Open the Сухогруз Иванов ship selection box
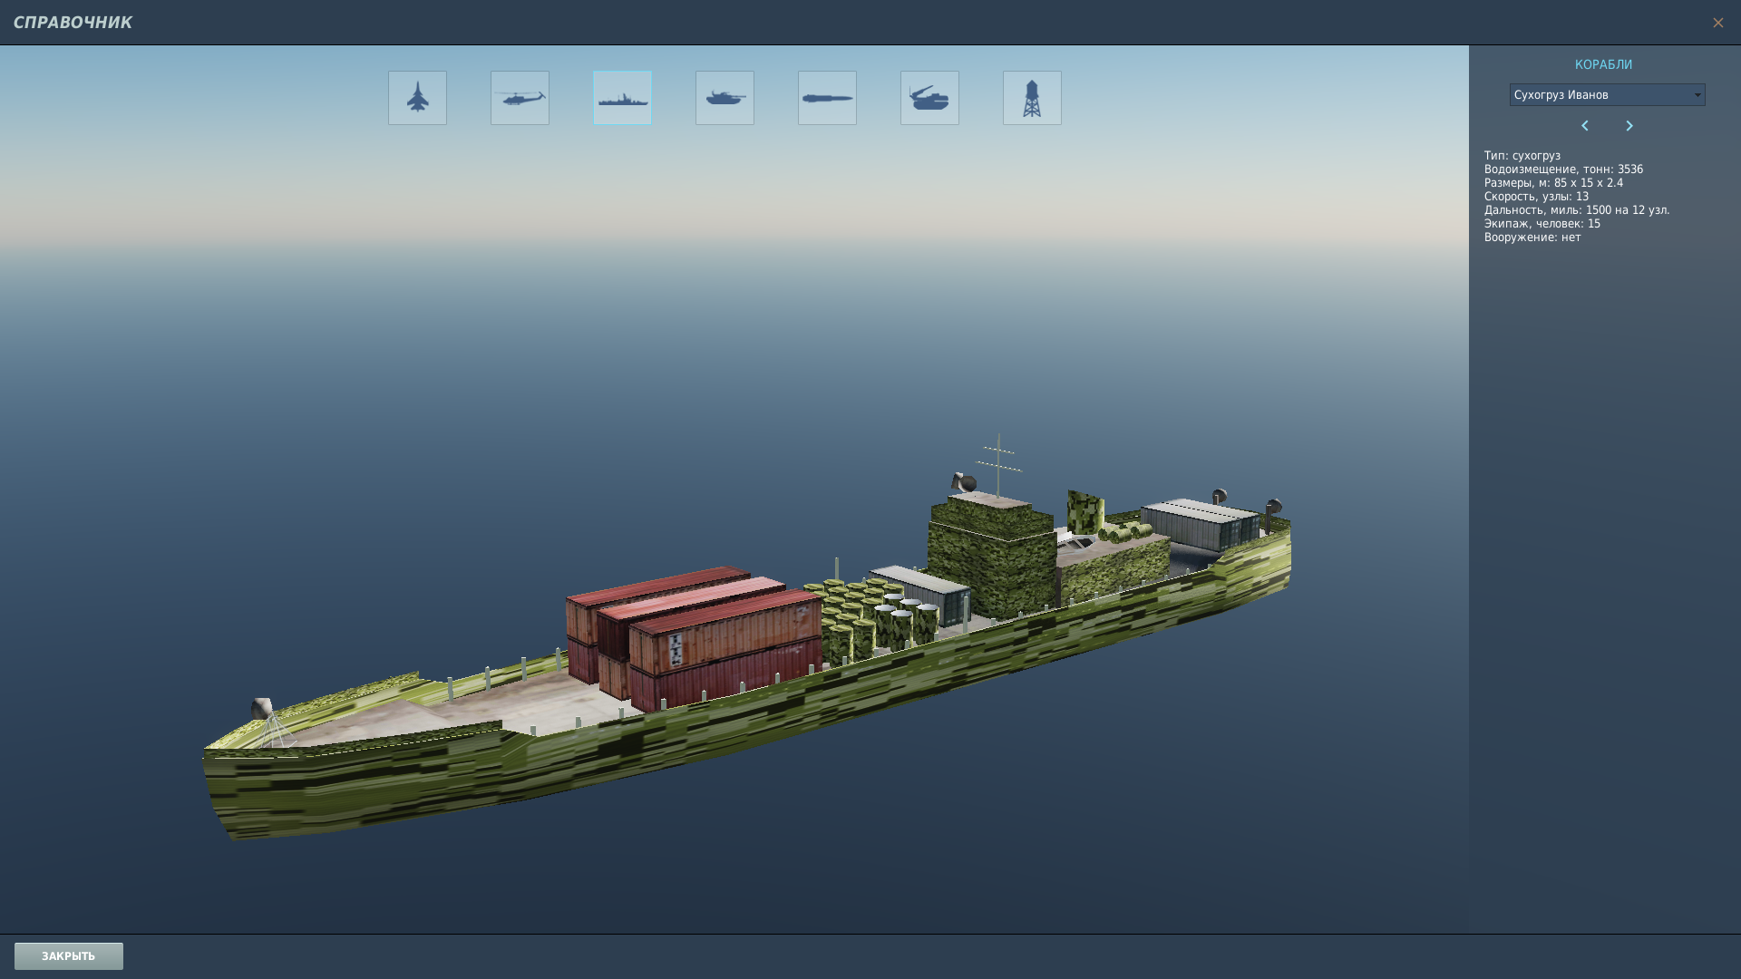 [1607, 95]
